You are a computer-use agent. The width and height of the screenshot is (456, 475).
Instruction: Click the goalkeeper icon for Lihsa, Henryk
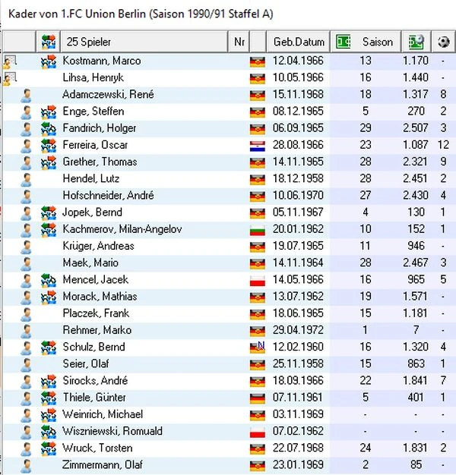[10, 78]
